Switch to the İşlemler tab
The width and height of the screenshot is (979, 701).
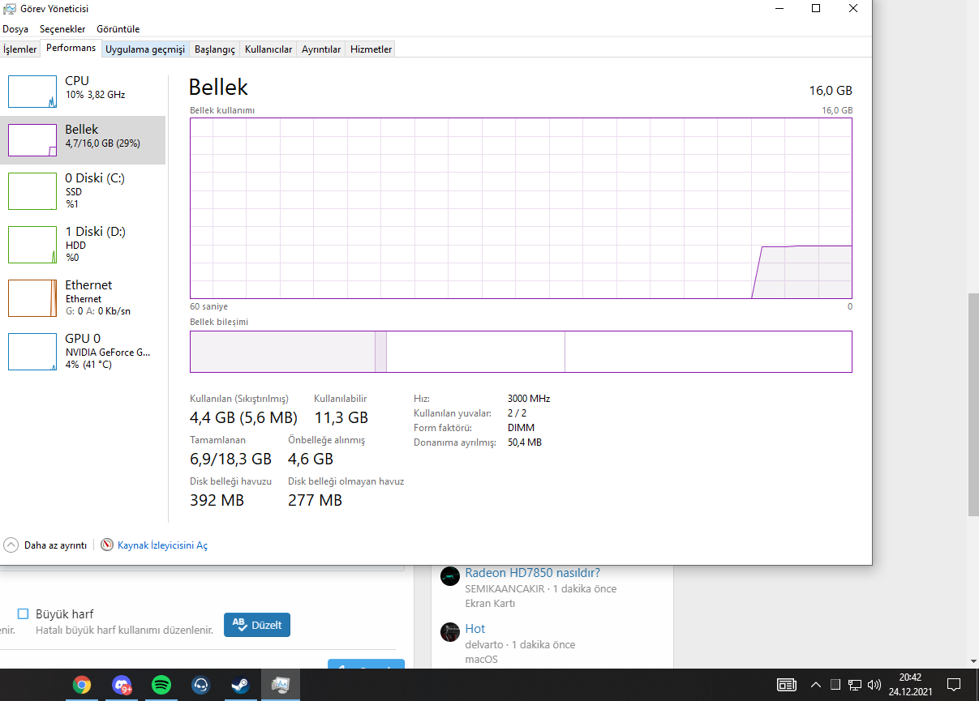pyautogui.click(x=20, y=49)
